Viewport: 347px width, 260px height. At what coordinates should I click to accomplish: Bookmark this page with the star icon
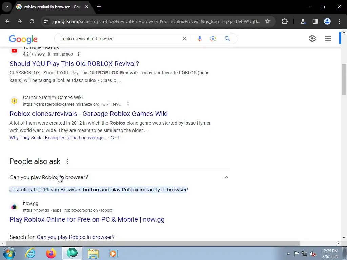pyautogui.click(x=268, y=21)
